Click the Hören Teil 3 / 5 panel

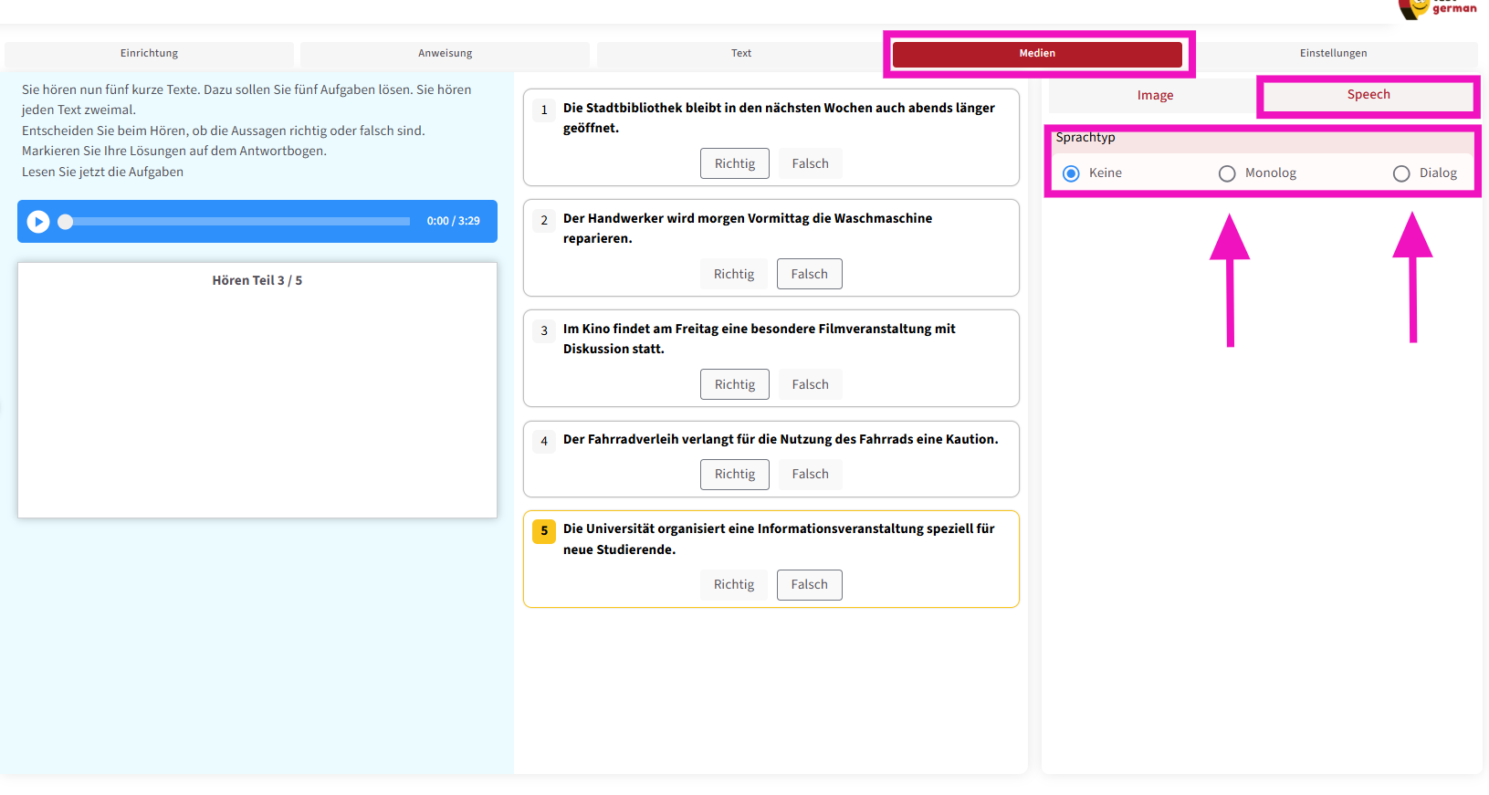257,391
